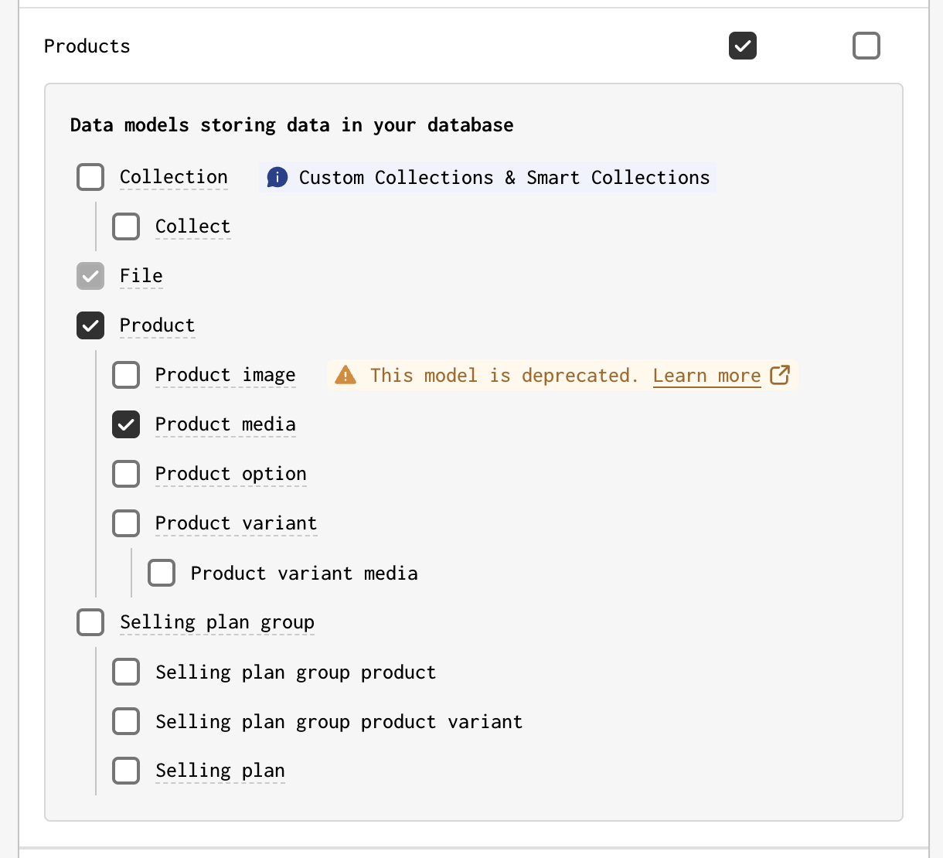The height and width of the screenshot is (858, 943).
Task: Click the blue info icon beside Collection
Action: (277, 178)
